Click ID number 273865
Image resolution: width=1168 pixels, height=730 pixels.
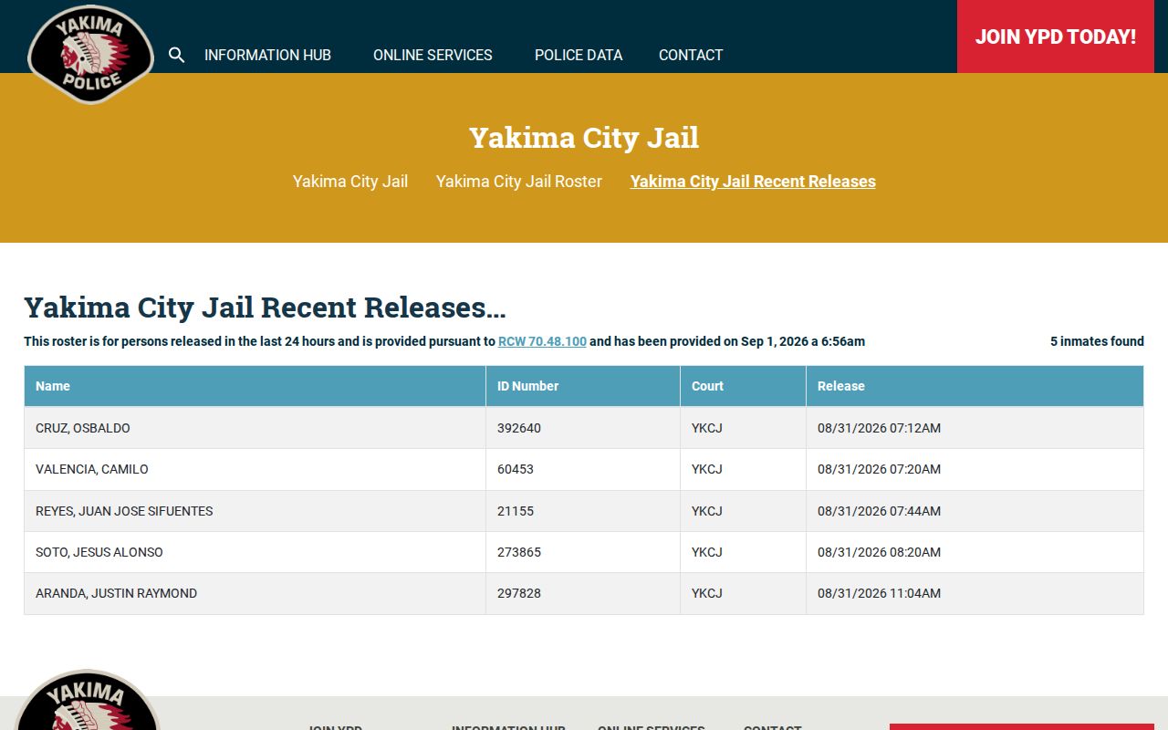pyautogui.click(x=519, y=552)
